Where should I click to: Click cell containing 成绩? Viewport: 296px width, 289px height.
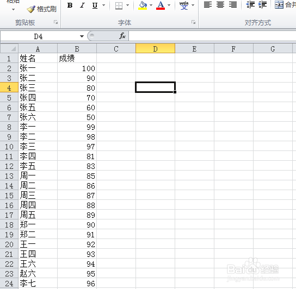77,58
